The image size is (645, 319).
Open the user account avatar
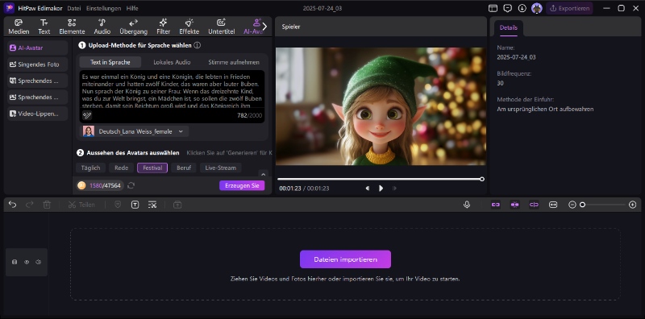coord(536,8)
